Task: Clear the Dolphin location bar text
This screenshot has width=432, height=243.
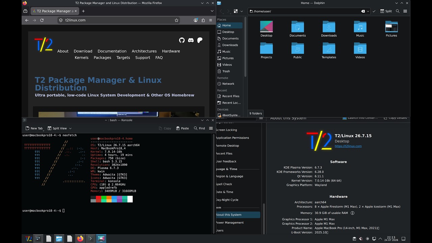Action: point(363,11)
